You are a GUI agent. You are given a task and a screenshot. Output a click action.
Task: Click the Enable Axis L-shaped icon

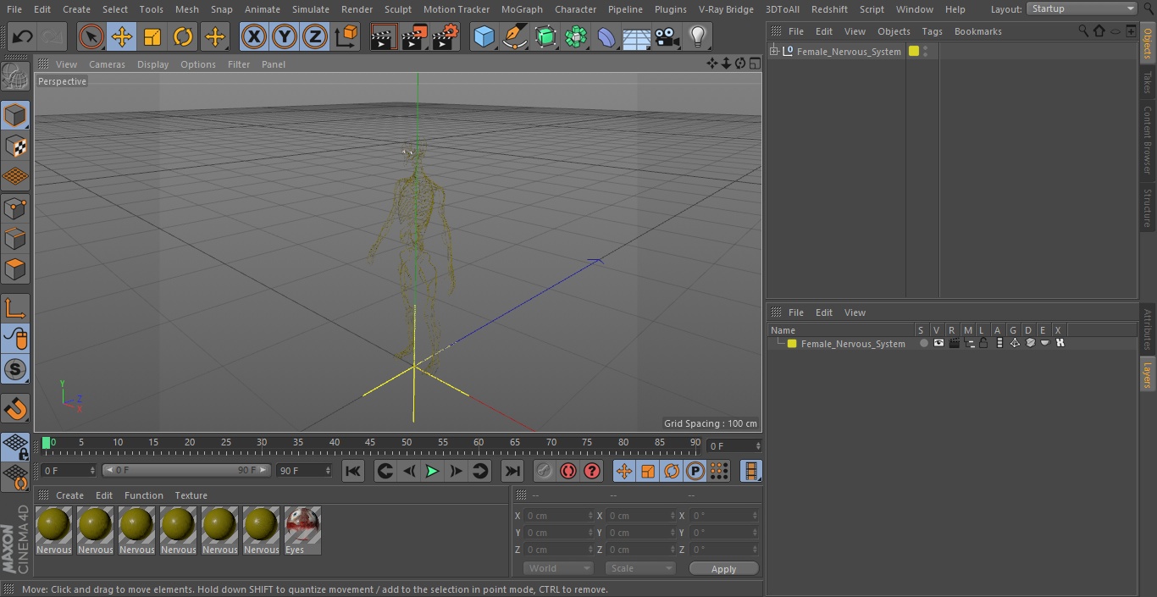(x=15, y=307)
